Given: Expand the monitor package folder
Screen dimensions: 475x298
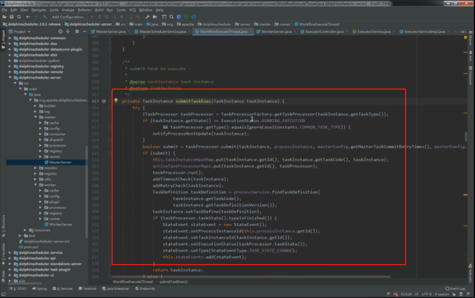Looking at the screenshot, I should [36, 168].
